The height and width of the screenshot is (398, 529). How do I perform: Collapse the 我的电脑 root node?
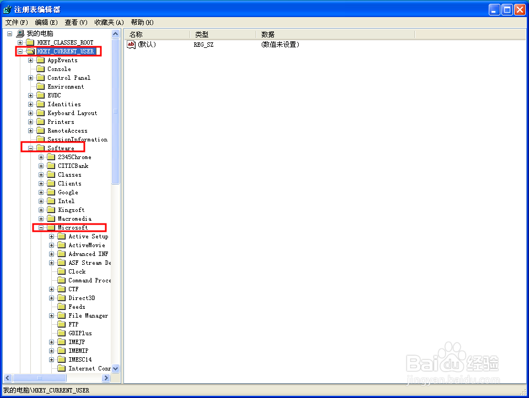tap(10, 34)
